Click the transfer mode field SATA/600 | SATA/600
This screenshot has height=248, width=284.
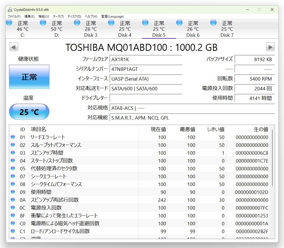click(x=146, y=89)
